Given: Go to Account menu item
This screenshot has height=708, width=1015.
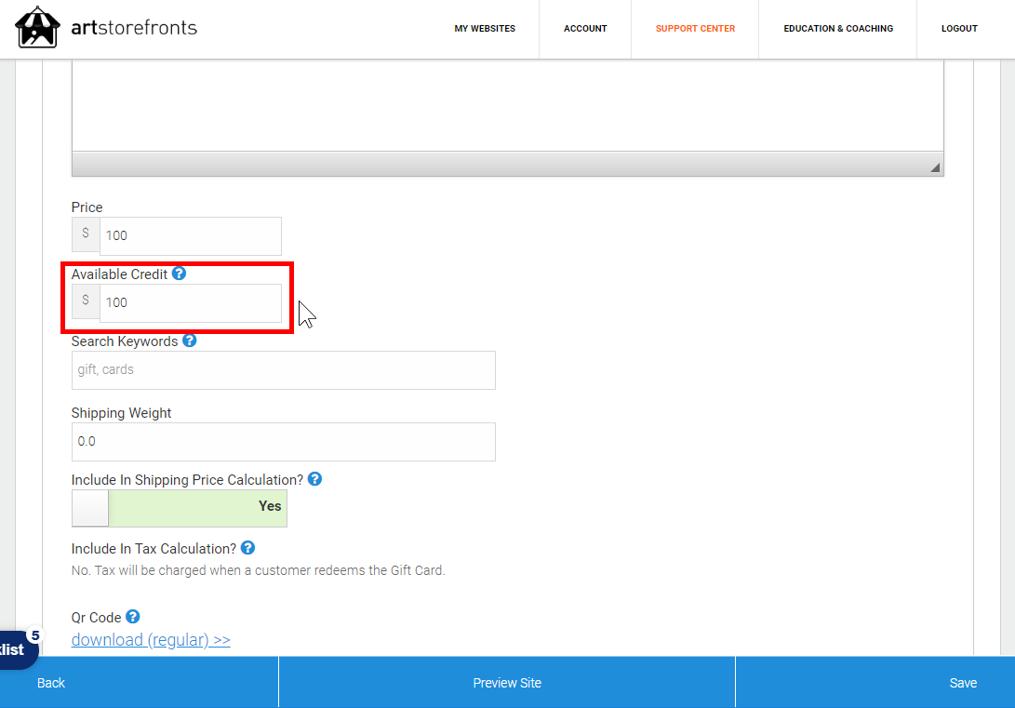Looking at the screenshot, I should (585, 29).
